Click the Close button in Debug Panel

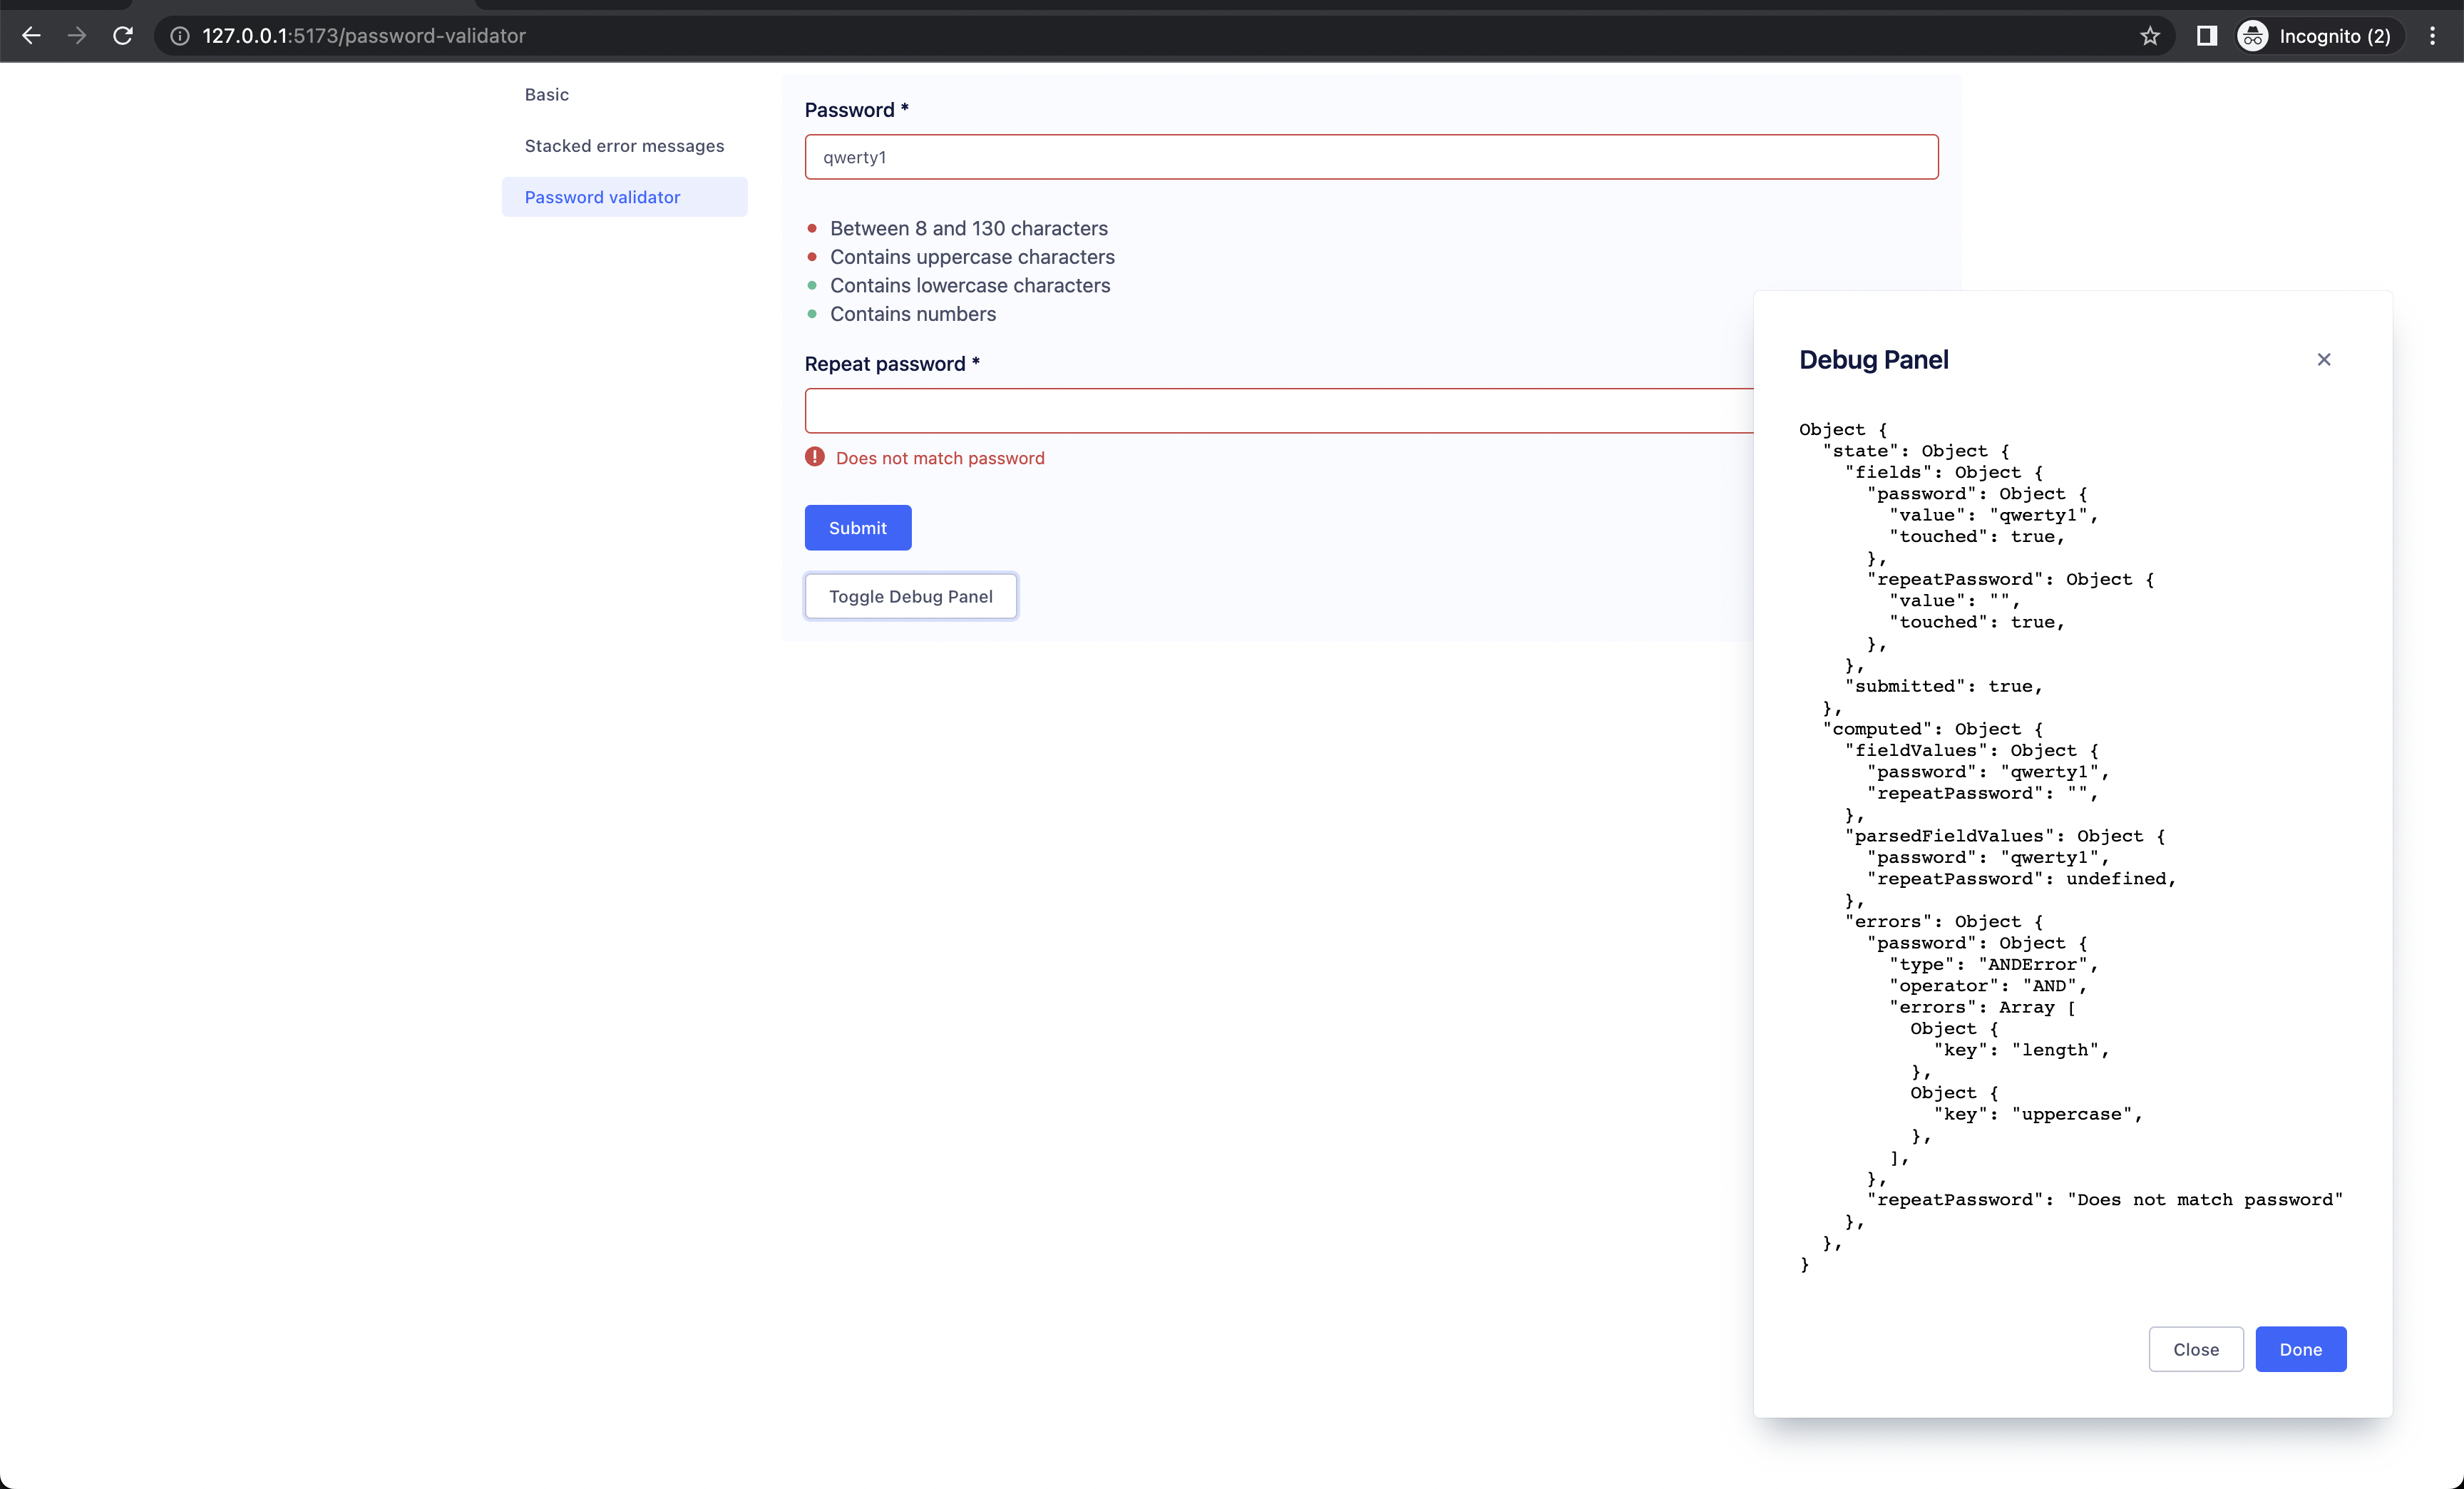[x=2195, y=1349]
